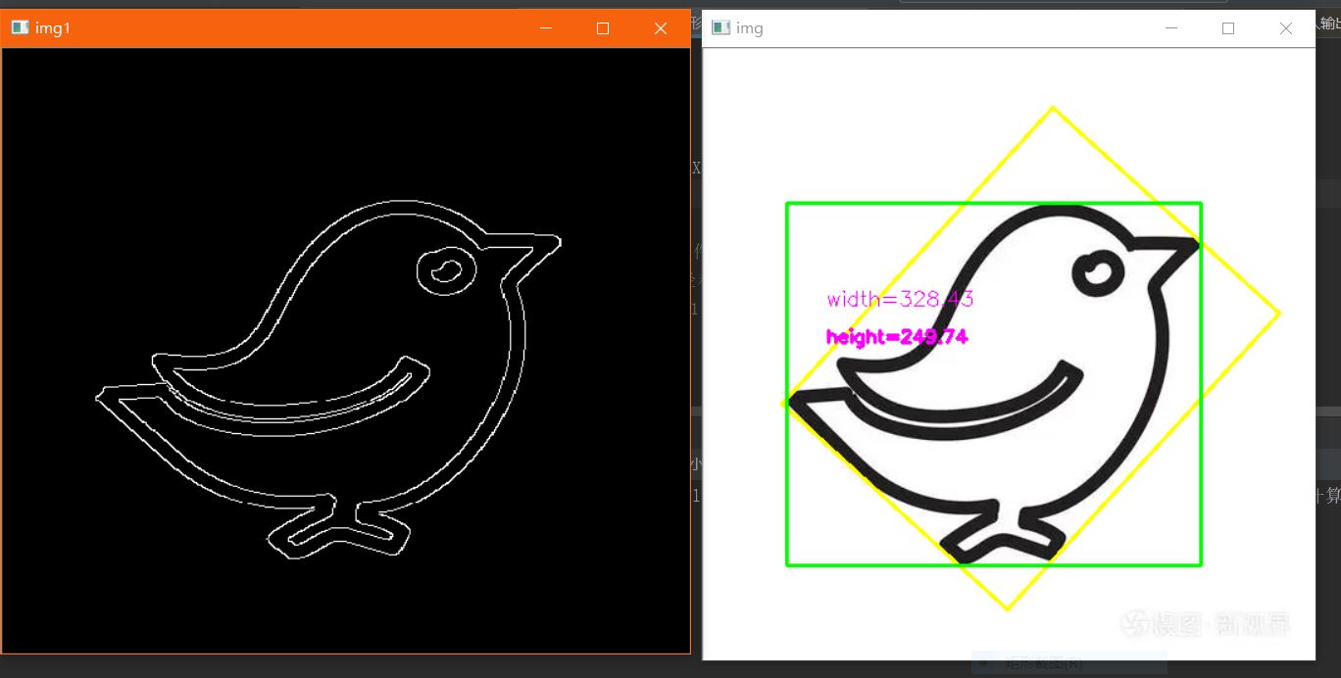Maximize the img window
Viewport: 1341px width, 678px height.
point(1228,28)
